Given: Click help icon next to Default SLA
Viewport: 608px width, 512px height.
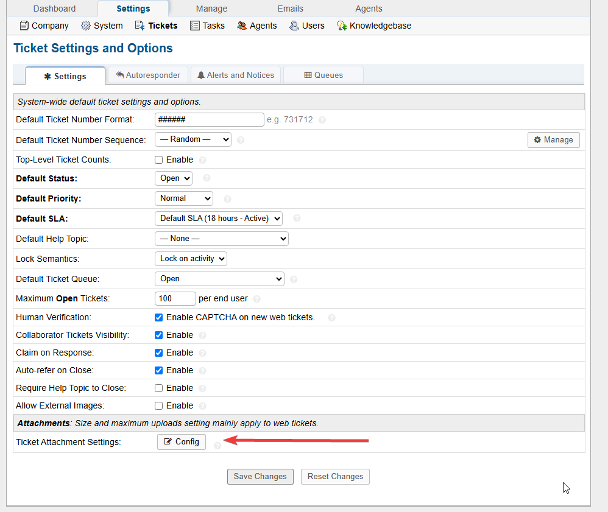Looking at the screenshot, I should (x=297, y=218).
